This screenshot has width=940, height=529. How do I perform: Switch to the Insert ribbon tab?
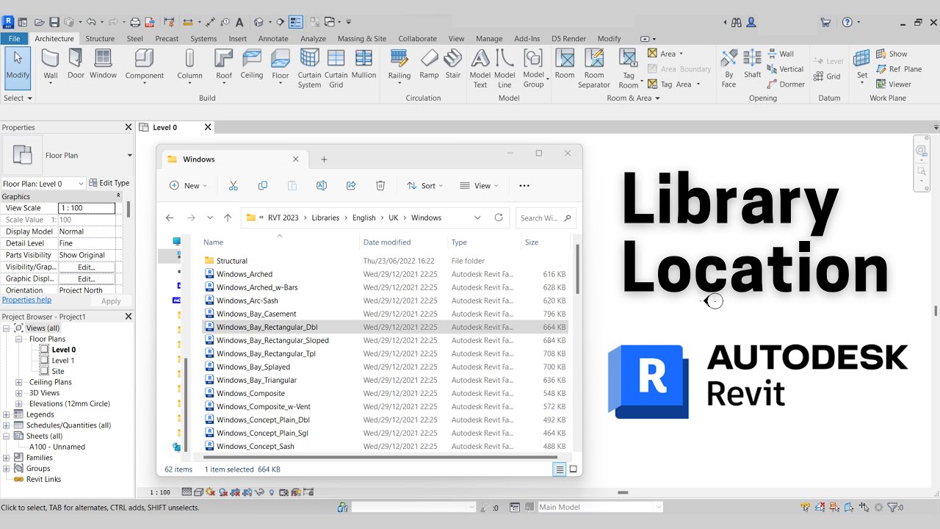pyautogui.click(x=238, y=38)
